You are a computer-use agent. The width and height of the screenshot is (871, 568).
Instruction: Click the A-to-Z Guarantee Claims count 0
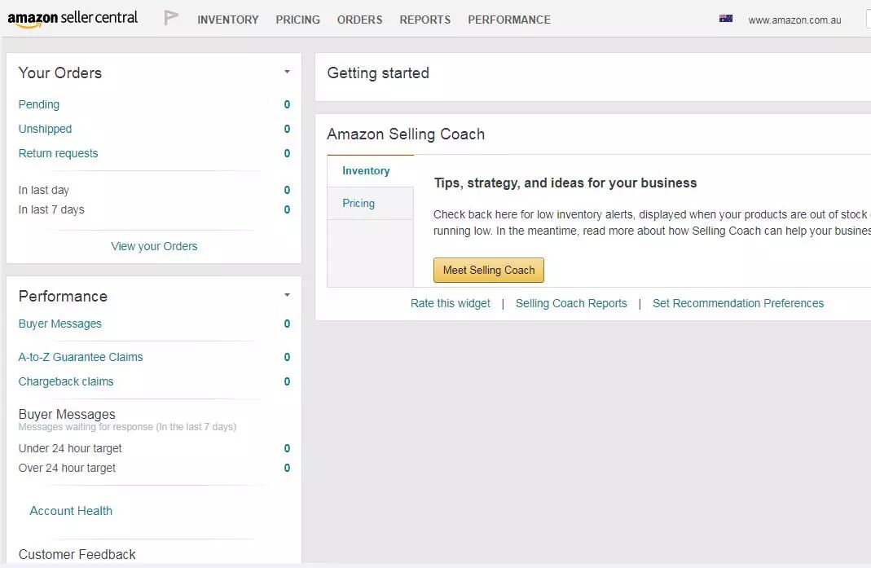point(287,357)
